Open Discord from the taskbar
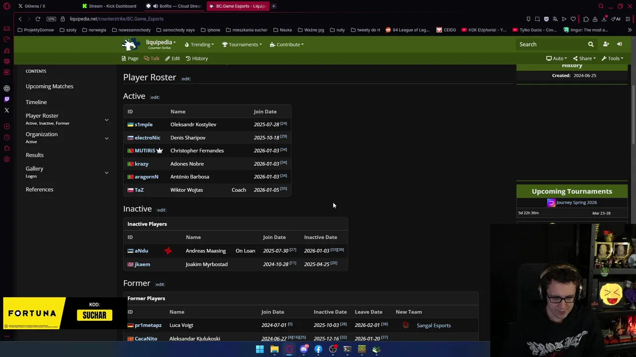The height and width of the screenshot is (357, 636). (304, 349)
